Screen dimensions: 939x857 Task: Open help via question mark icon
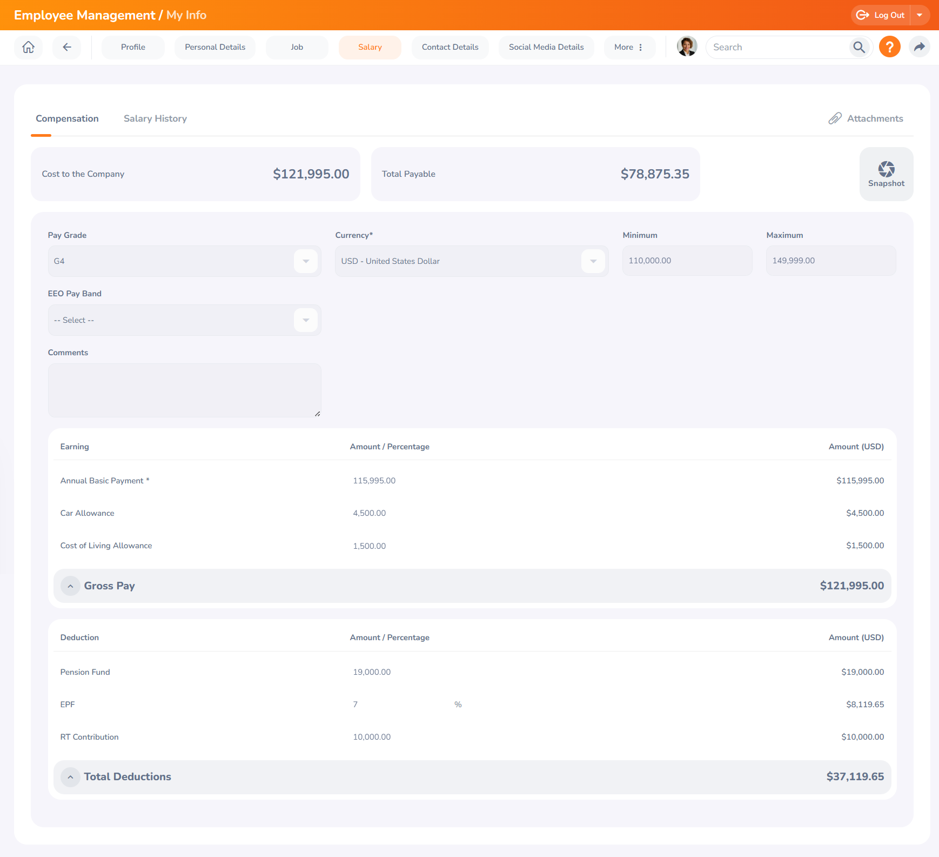[x=889, y=47]
